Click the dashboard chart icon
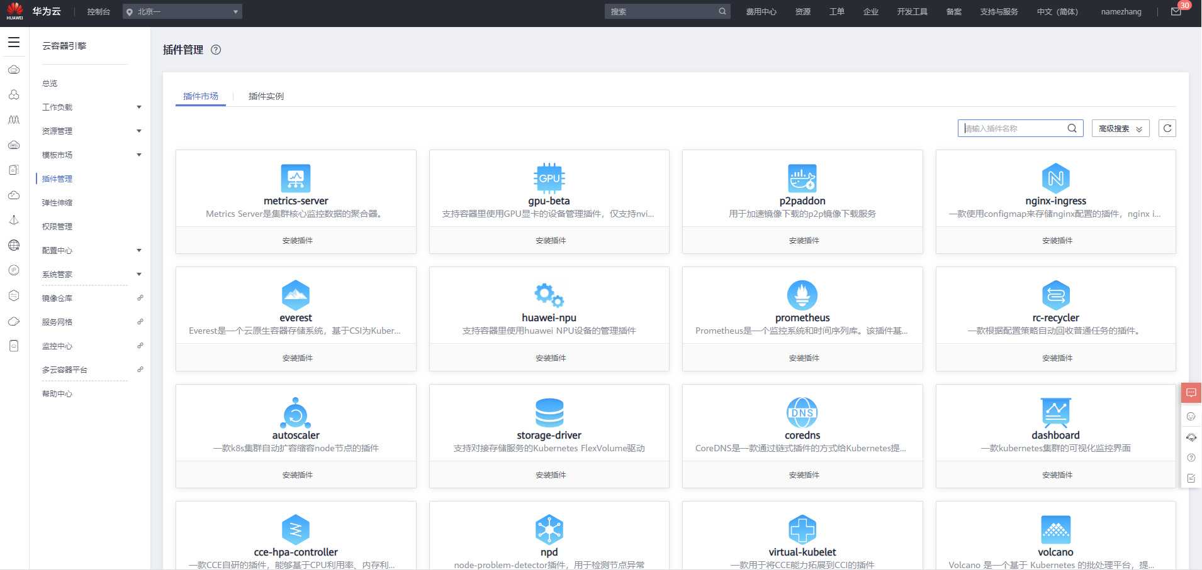The height and width of the screenshot is (570, 1202). point(1056,413)
